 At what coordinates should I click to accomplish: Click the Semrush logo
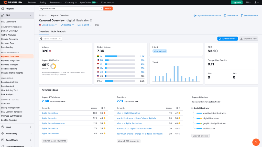(13, 2)
